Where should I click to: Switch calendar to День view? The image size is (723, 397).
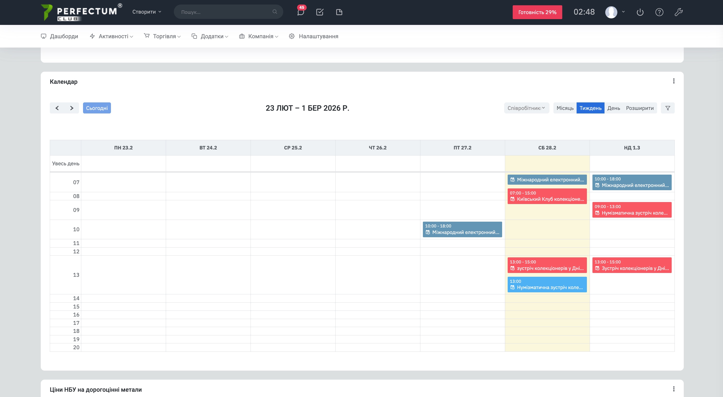(x=614, y=108)
